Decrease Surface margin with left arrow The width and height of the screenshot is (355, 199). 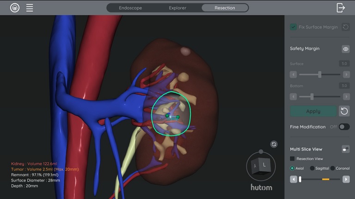click(x=293, y=74)
